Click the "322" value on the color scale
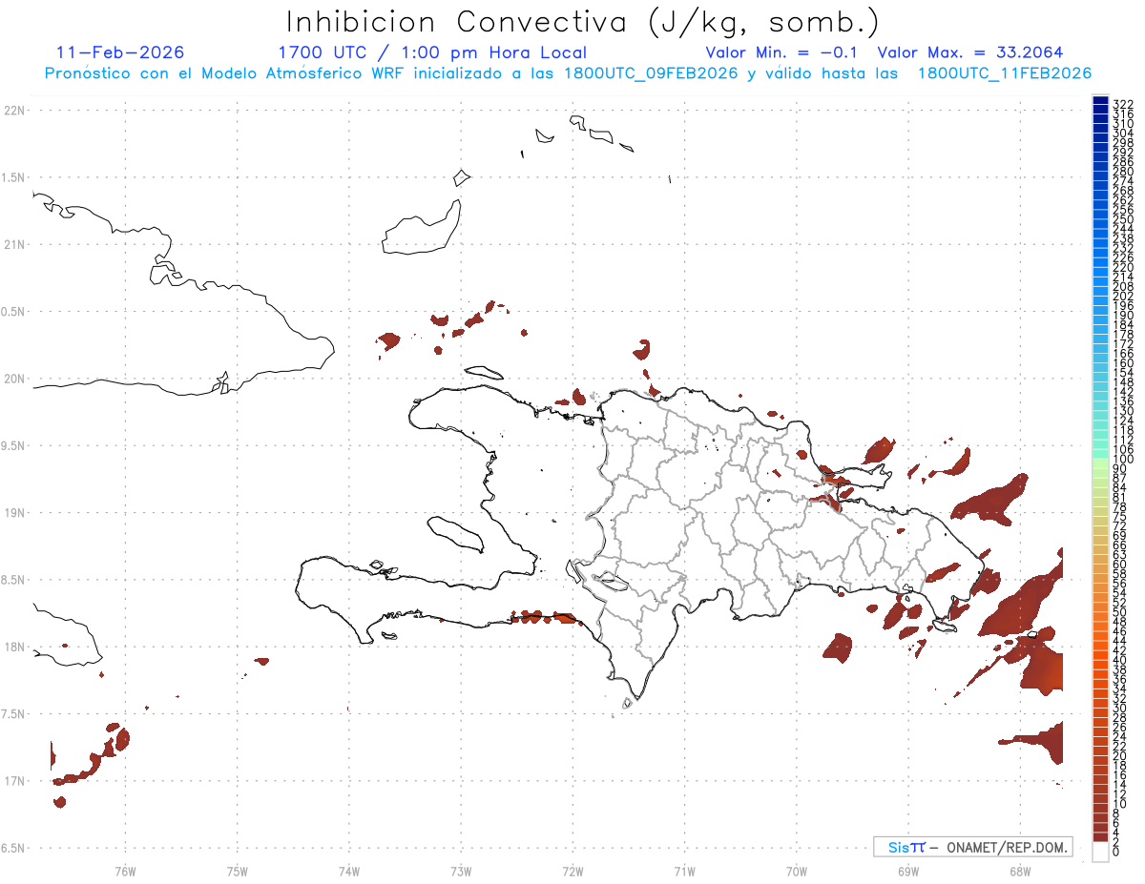Viewport: 1145px width, 884px height. click(1122, 104)
